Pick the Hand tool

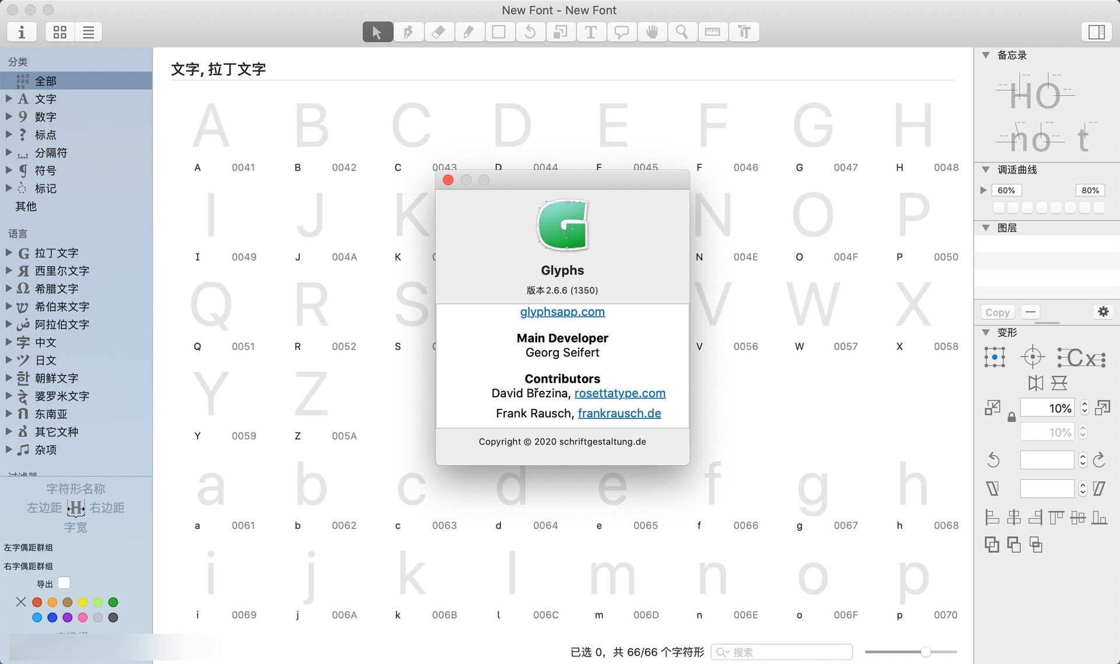(x=652, y=32)
